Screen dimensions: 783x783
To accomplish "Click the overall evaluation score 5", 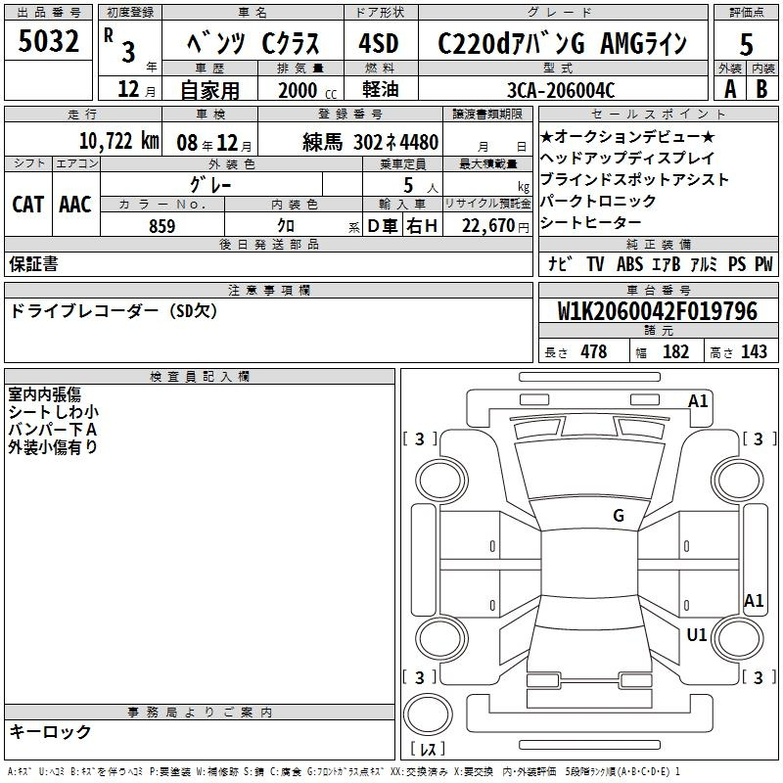I will [x=747, y=42].
